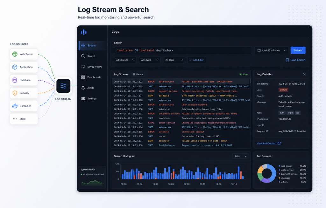
Task: Click the System Health sparkline graph
Action: (92, 183)
